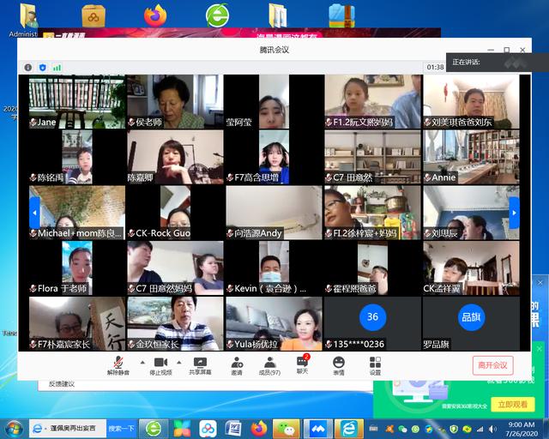Go to previous page of video tiles
This screenshot has width=549, height=439.
click(x=34, y=213)
